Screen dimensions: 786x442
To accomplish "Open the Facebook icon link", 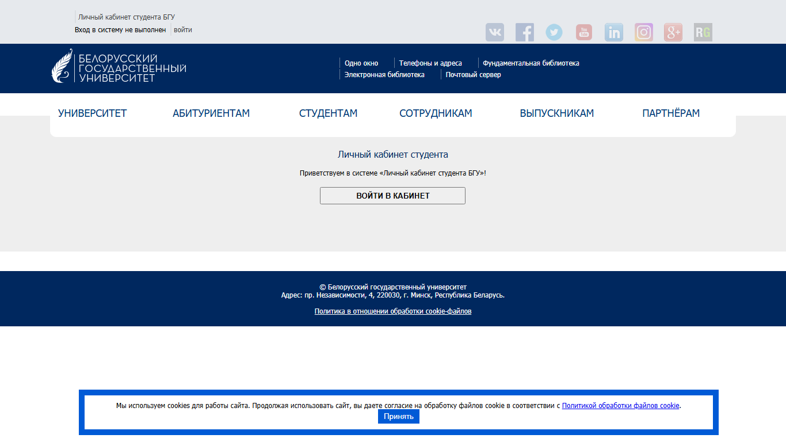I will coord(525,32).
